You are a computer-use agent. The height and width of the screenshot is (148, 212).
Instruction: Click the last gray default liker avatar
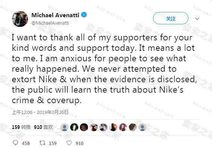pyautogui.click(x=142, y=127)
